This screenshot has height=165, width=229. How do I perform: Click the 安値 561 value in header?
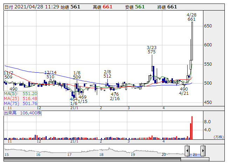click(x=135, y=7)
